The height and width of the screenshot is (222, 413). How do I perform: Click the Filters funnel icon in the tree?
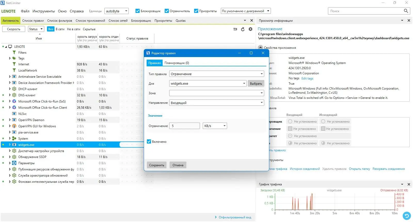click(x=14, y=52)
